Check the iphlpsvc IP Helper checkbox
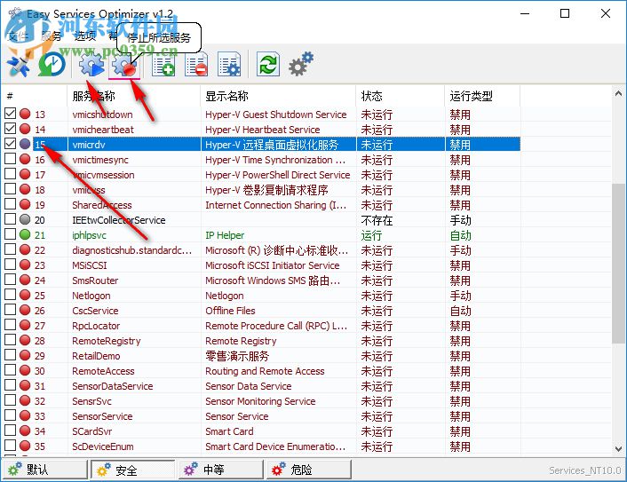This screenshot has height=482, width=627. (x=11, y=233)
